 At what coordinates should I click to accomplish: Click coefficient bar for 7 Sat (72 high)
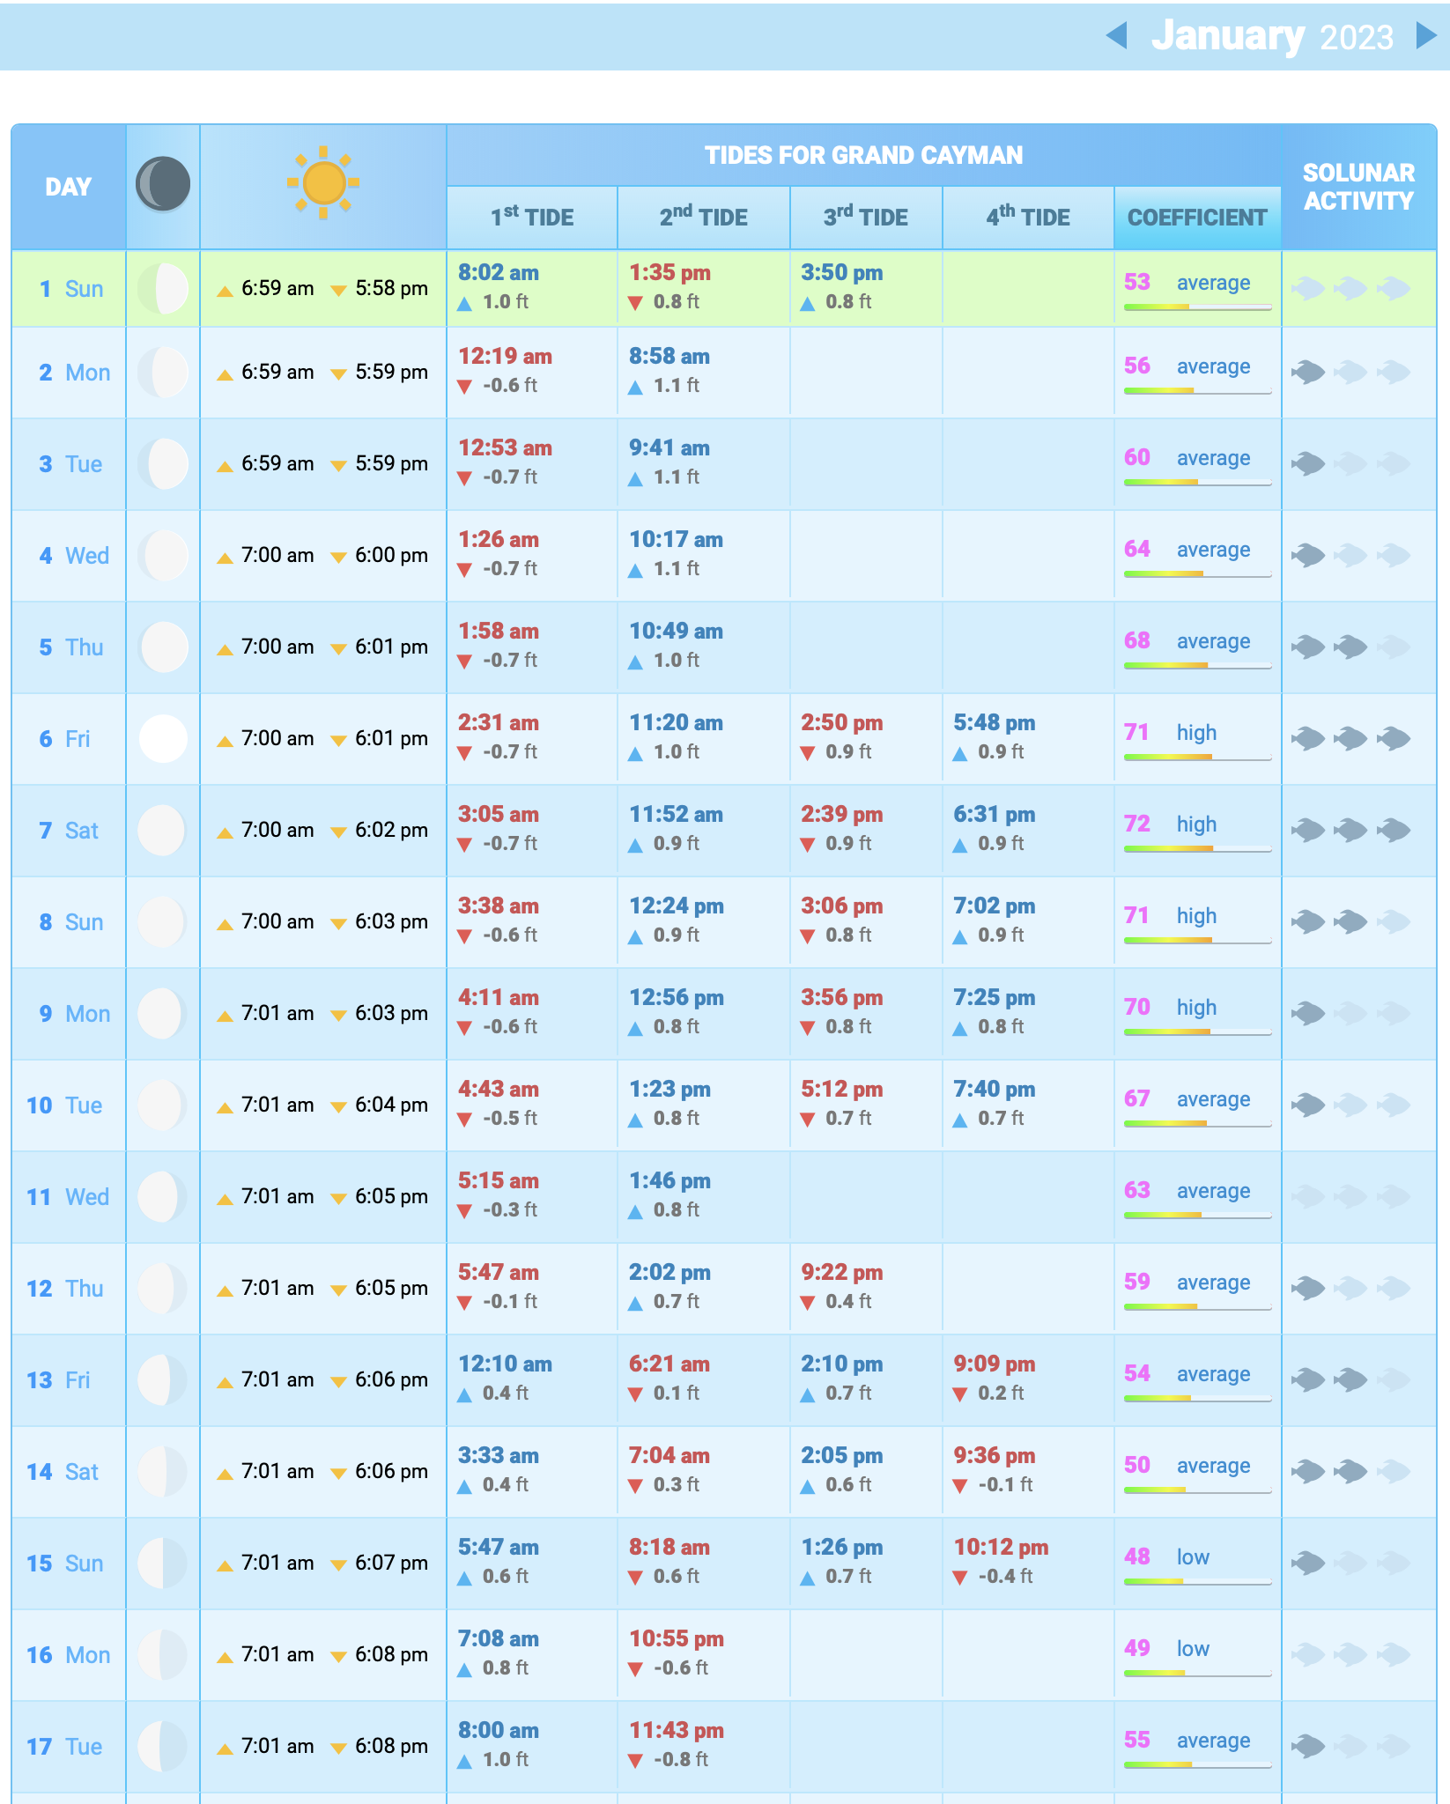click(x=1197, y=848)
